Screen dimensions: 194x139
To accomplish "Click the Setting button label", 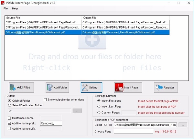I will [93, 87].
